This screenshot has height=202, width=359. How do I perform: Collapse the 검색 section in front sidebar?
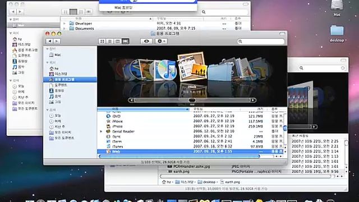tap(47, 110)
